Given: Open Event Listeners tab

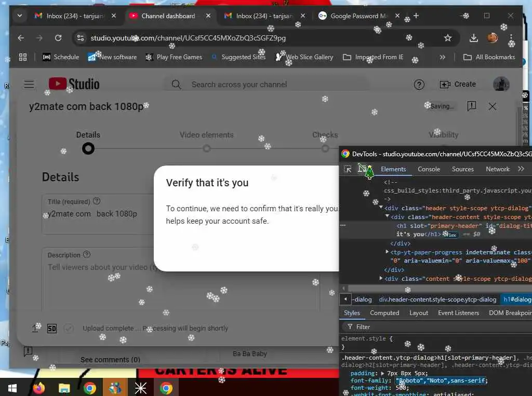Looking at the screenshot, I should pyautogui.click(x=458, y=312).
